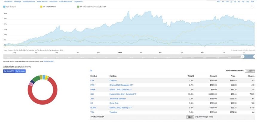
Task: Open the DrawDown tab
Action: pyautogui.click(x=53, y=1)
